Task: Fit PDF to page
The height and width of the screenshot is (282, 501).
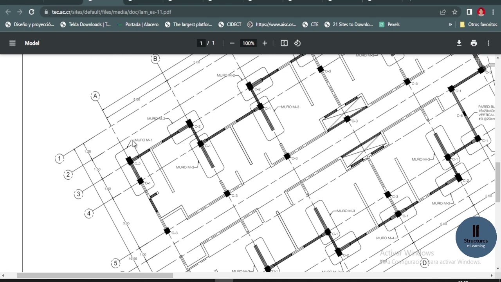Action: pyautogui.click(x=284, y=43)
